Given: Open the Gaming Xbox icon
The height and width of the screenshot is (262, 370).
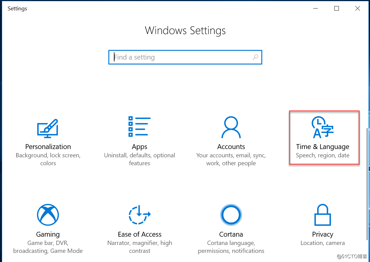Looking at the screenshot, I should click(x=48, y=215).
